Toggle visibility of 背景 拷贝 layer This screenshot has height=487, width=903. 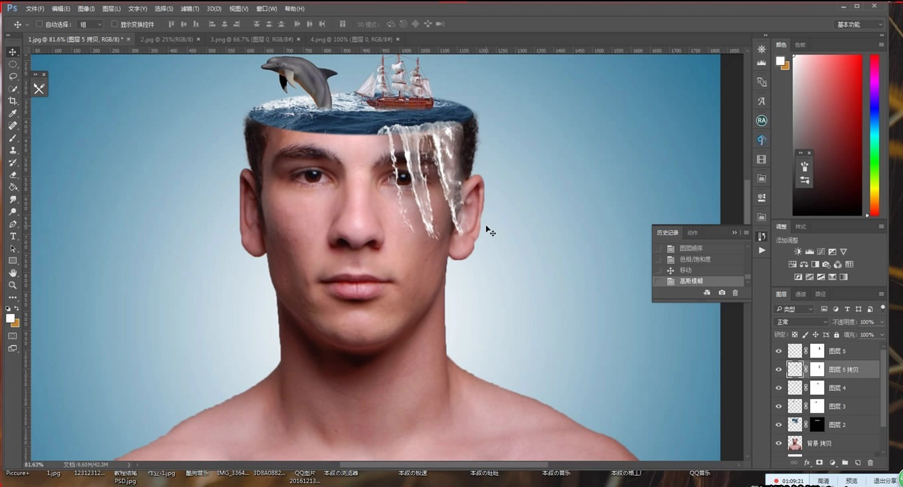coord(779,443)
